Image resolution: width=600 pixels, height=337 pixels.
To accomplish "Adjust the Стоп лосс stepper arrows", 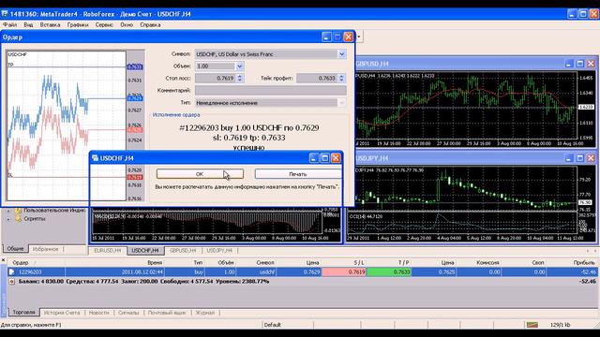I will (x=240, y=78).
